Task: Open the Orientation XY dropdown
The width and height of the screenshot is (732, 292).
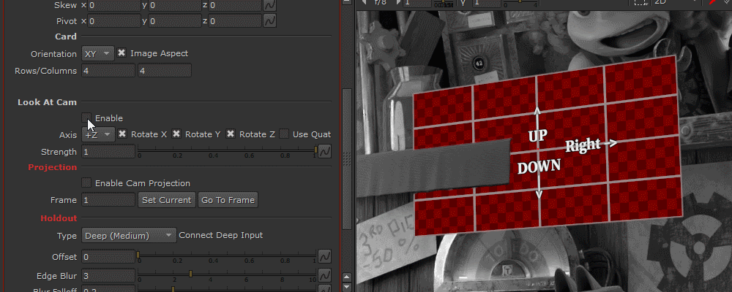Action: click(x=98, y=53)
